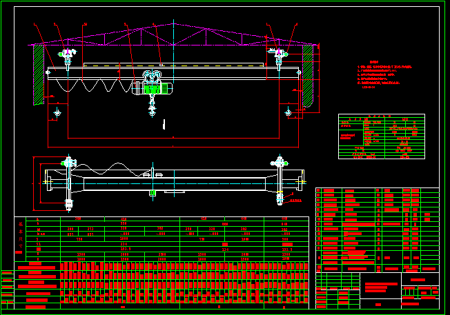Pick the right pendant symbol below the girder
The width and height of the screenshot is (450, 315).
tap(287, 113)
